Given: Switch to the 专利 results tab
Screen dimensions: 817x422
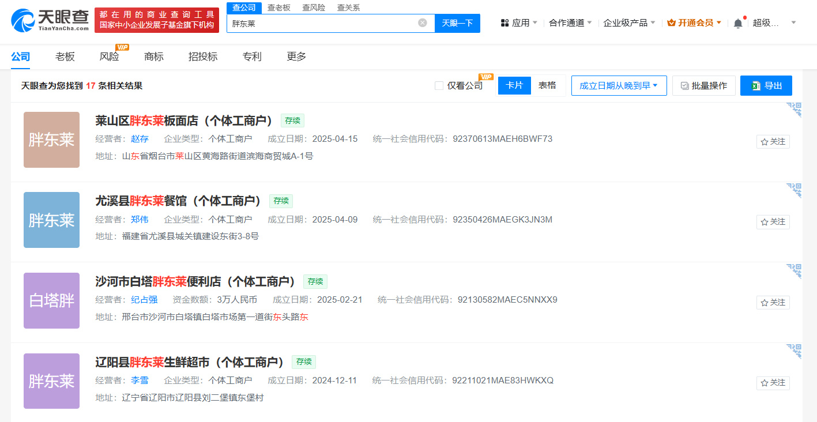Looking at the screenshot, I should tap(252, 56).
